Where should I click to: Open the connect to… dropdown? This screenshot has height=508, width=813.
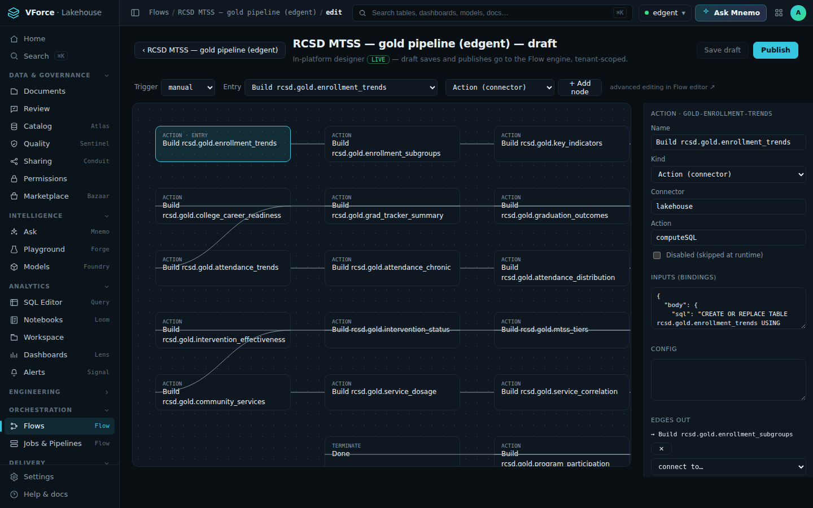point(728,467)
